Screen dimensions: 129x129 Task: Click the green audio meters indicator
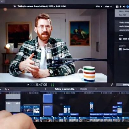click(x=53, y=85)
